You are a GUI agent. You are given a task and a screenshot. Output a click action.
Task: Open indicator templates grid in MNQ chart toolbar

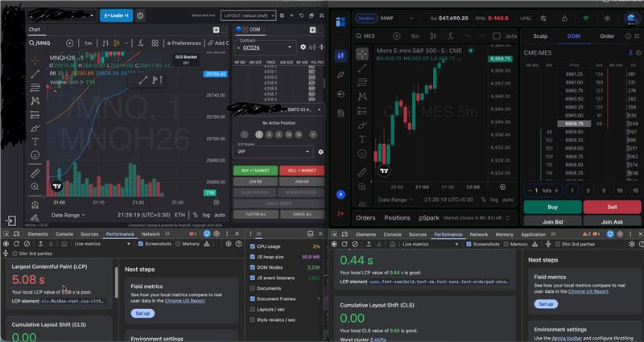point(155,43)
